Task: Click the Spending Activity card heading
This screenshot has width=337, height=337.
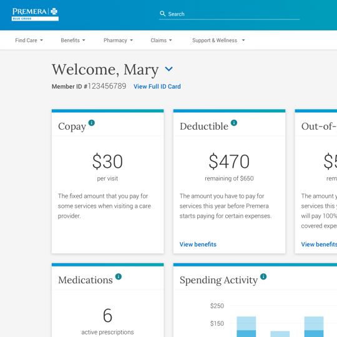Action: [218, 280]
